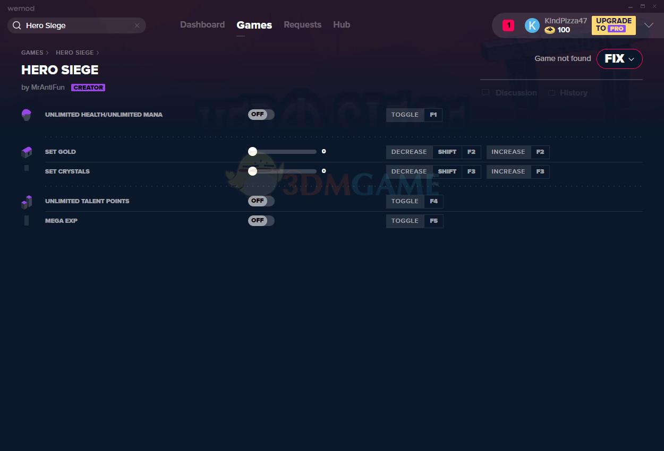Click the F1 hotkey box
This screenshot has width=664, height=451.
433,115
